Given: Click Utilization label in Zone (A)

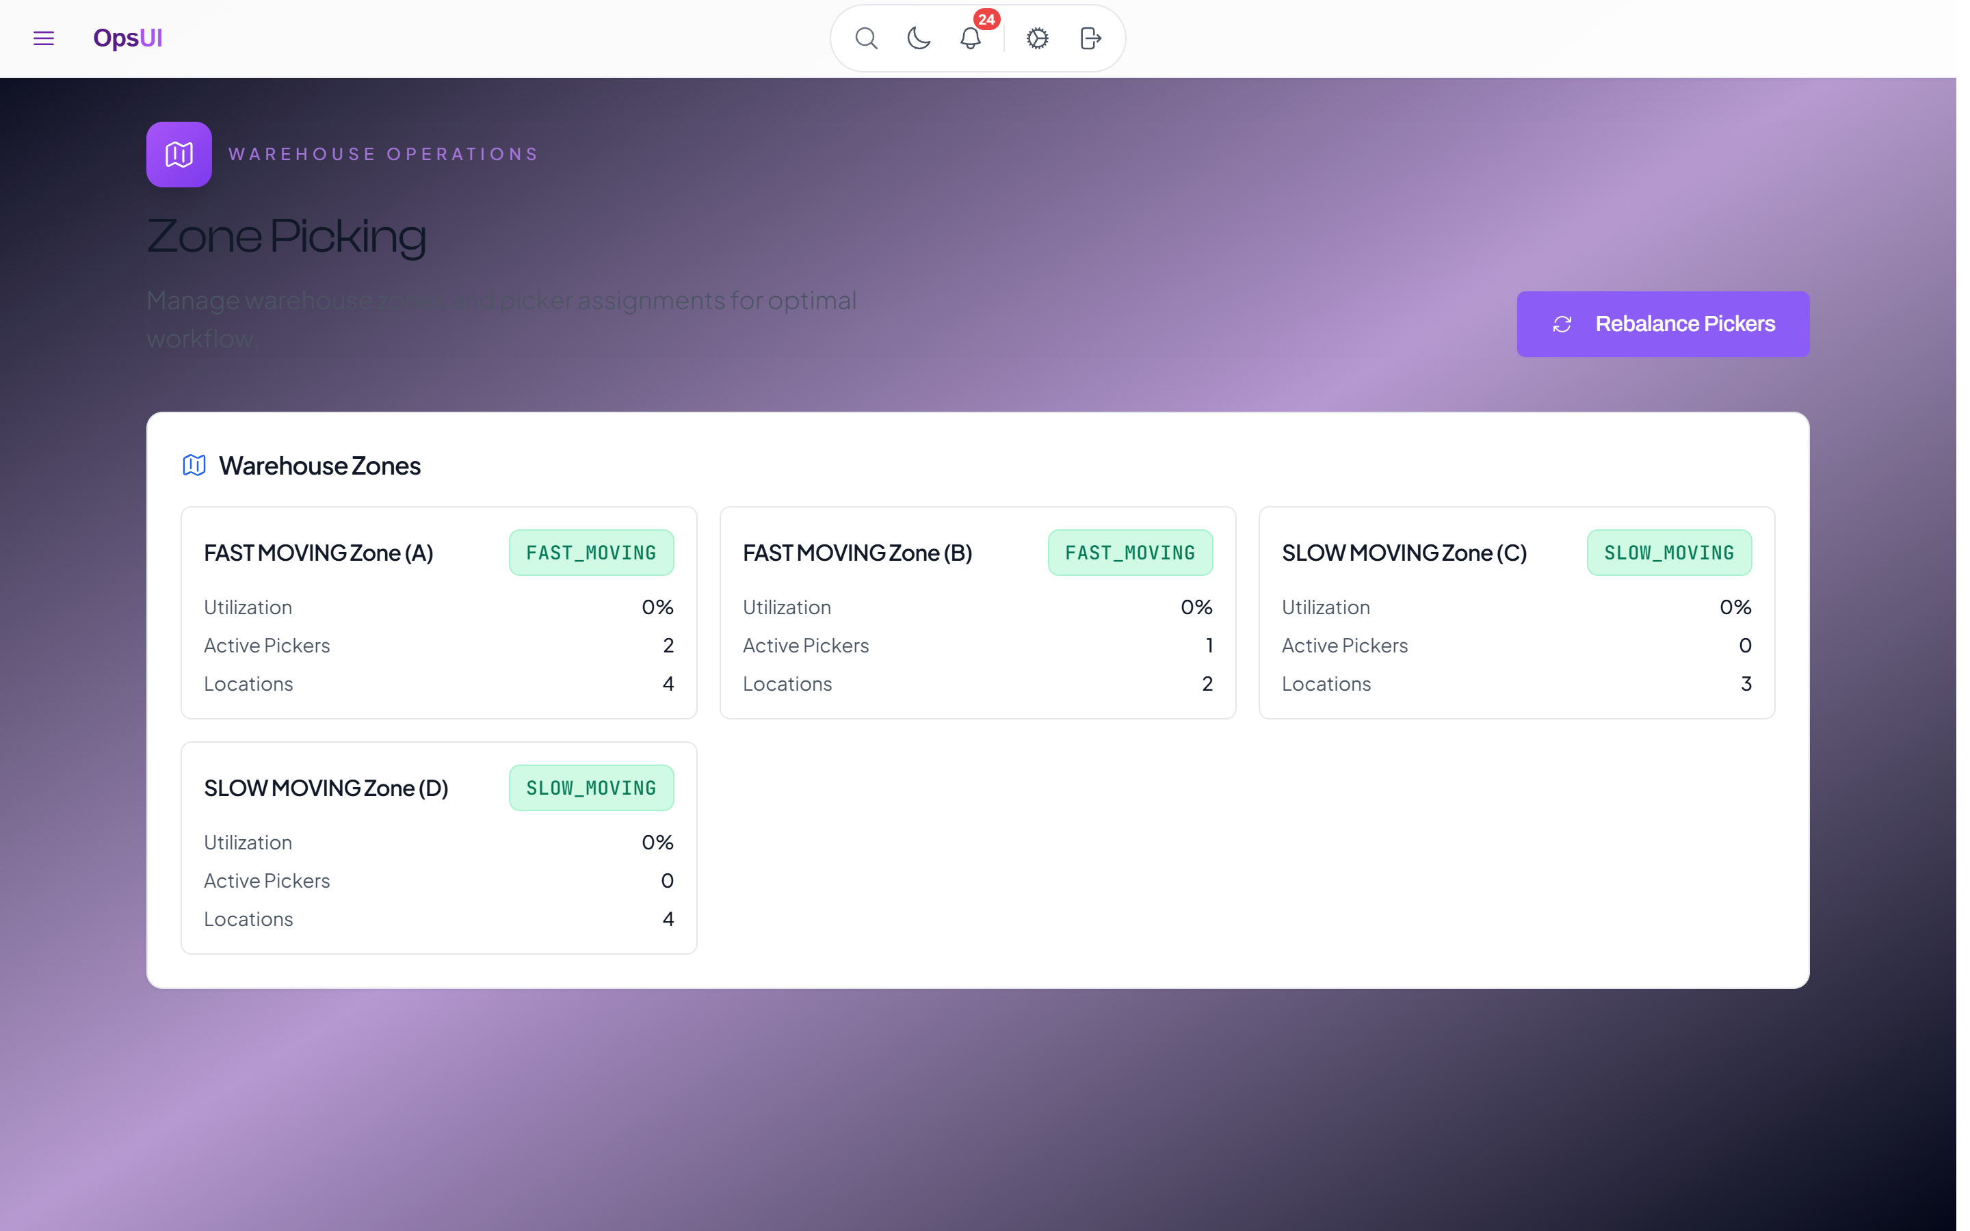Looking at the screenshot, I should [x=248, y=607].
